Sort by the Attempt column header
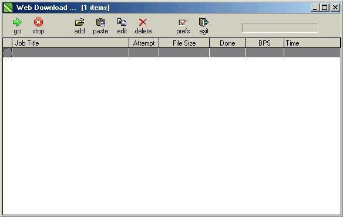343x217 pixels. click(144, 43)
